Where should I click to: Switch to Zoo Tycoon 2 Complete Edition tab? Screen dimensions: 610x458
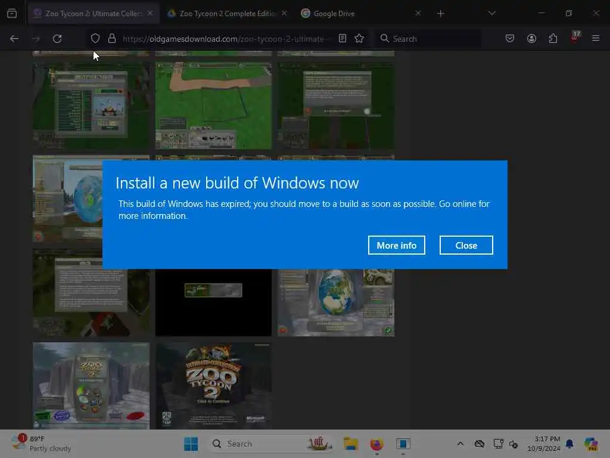click(x=228, y=14)
